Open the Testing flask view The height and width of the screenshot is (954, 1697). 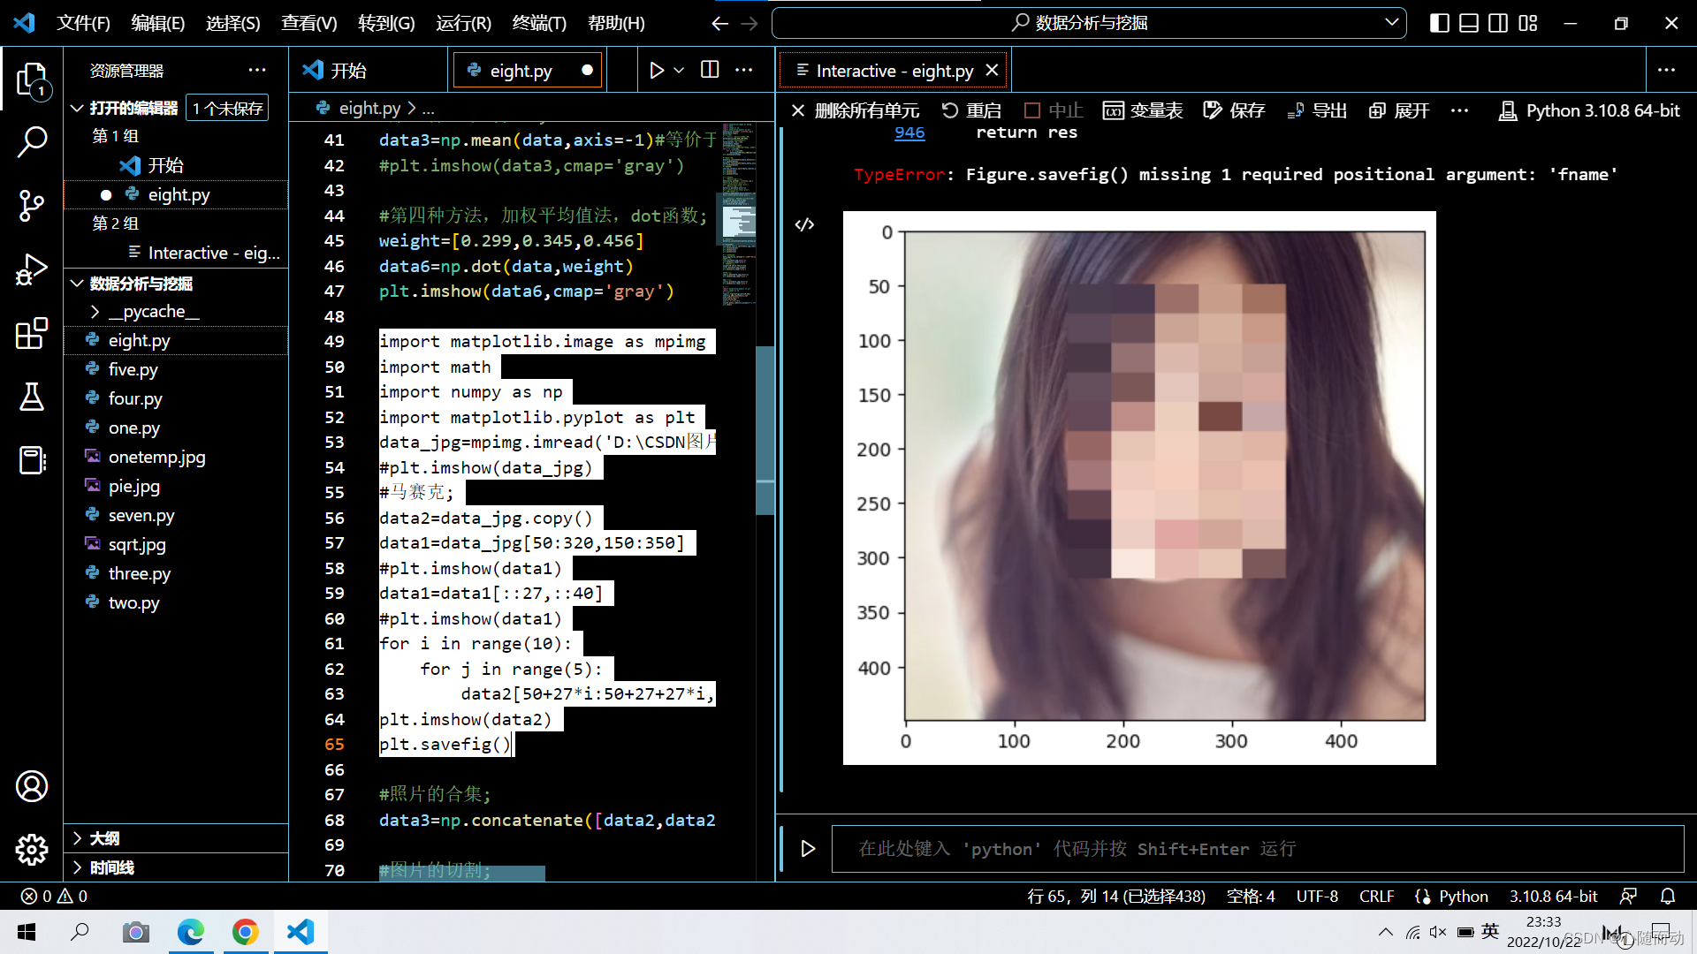32,397
